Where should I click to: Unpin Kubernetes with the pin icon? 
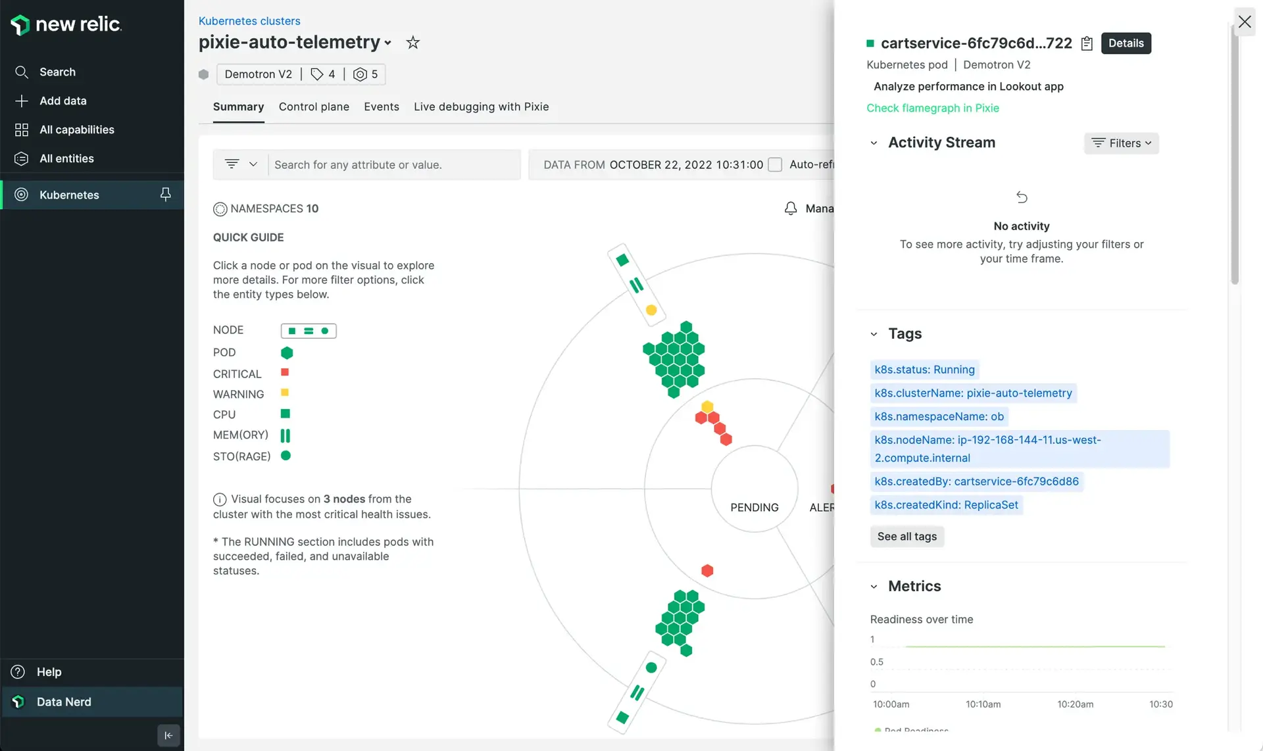(166, 194)
